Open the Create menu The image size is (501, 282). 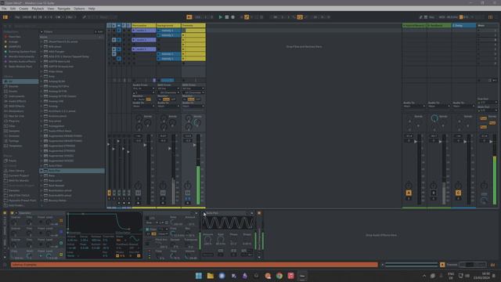tap(23, 9)
